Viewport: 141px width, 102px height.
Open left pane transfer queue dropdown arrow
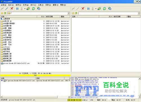tap(25, 9)
